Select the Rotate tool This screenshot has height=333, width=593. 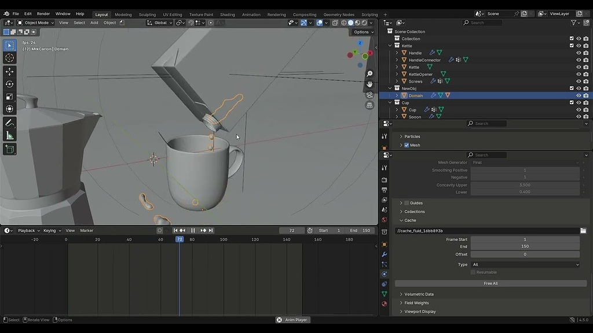9,84
